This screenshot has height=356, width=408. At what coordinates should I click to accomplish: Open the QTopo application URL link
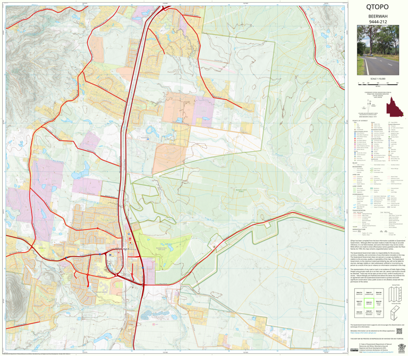pyautogui.click(x=363, y=333)
